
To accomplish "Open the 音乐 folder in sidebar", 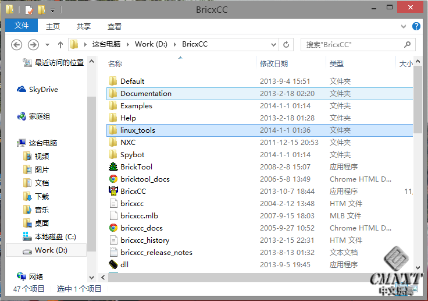I will (x=36, y=210).
